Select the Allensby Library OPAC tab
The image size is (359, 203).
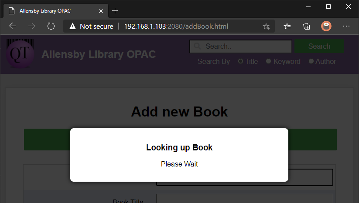point(56,11)
